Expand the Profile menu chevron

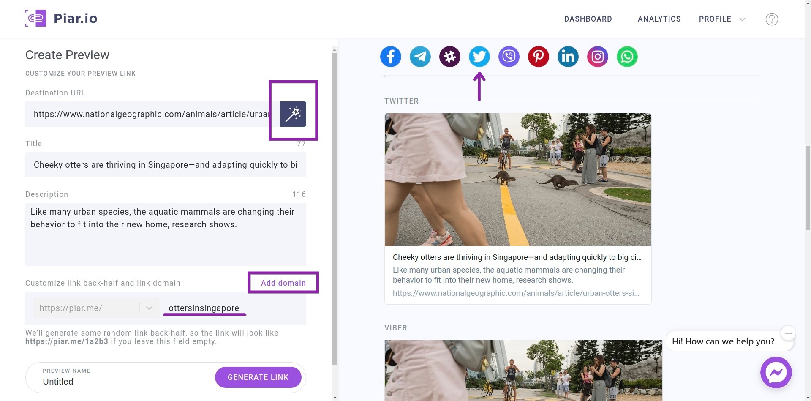743,19
